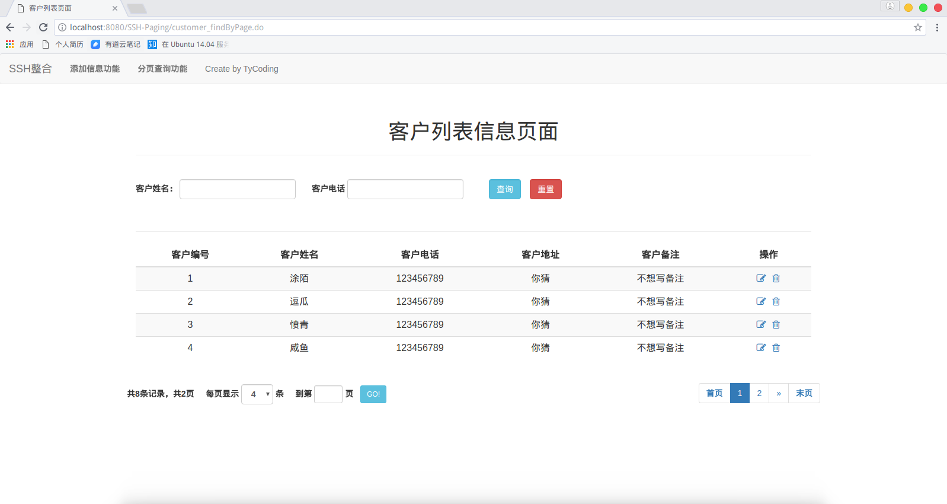Click the 客户列表信息页面 heading
This screenshot has height=504, width=947.
click(x=473, y=132)
